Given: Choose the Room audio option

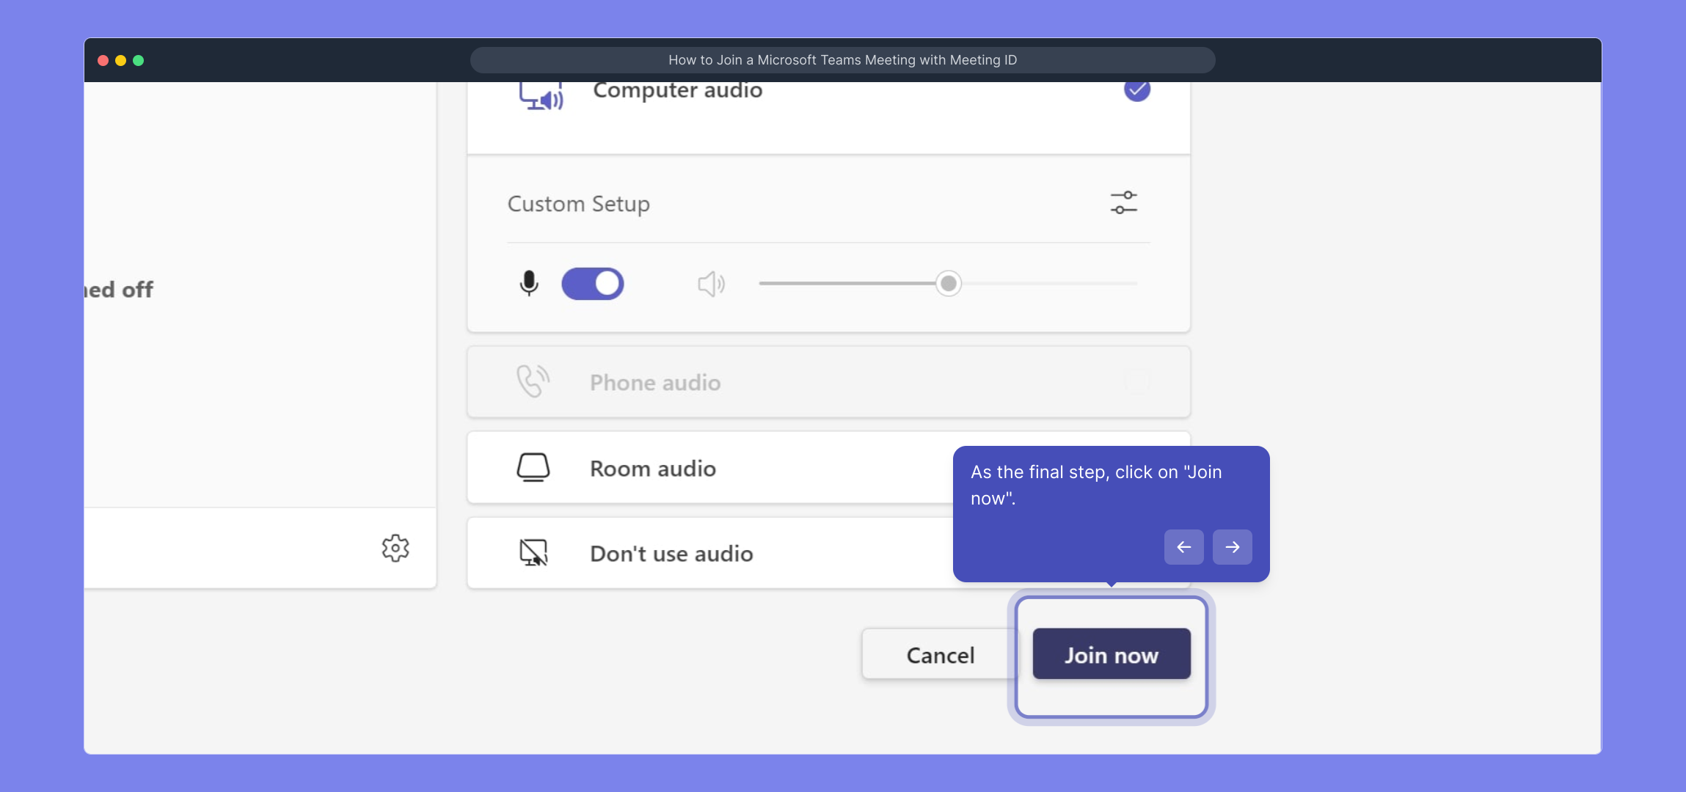Looking at the screenshot, I should pos(652,469).
